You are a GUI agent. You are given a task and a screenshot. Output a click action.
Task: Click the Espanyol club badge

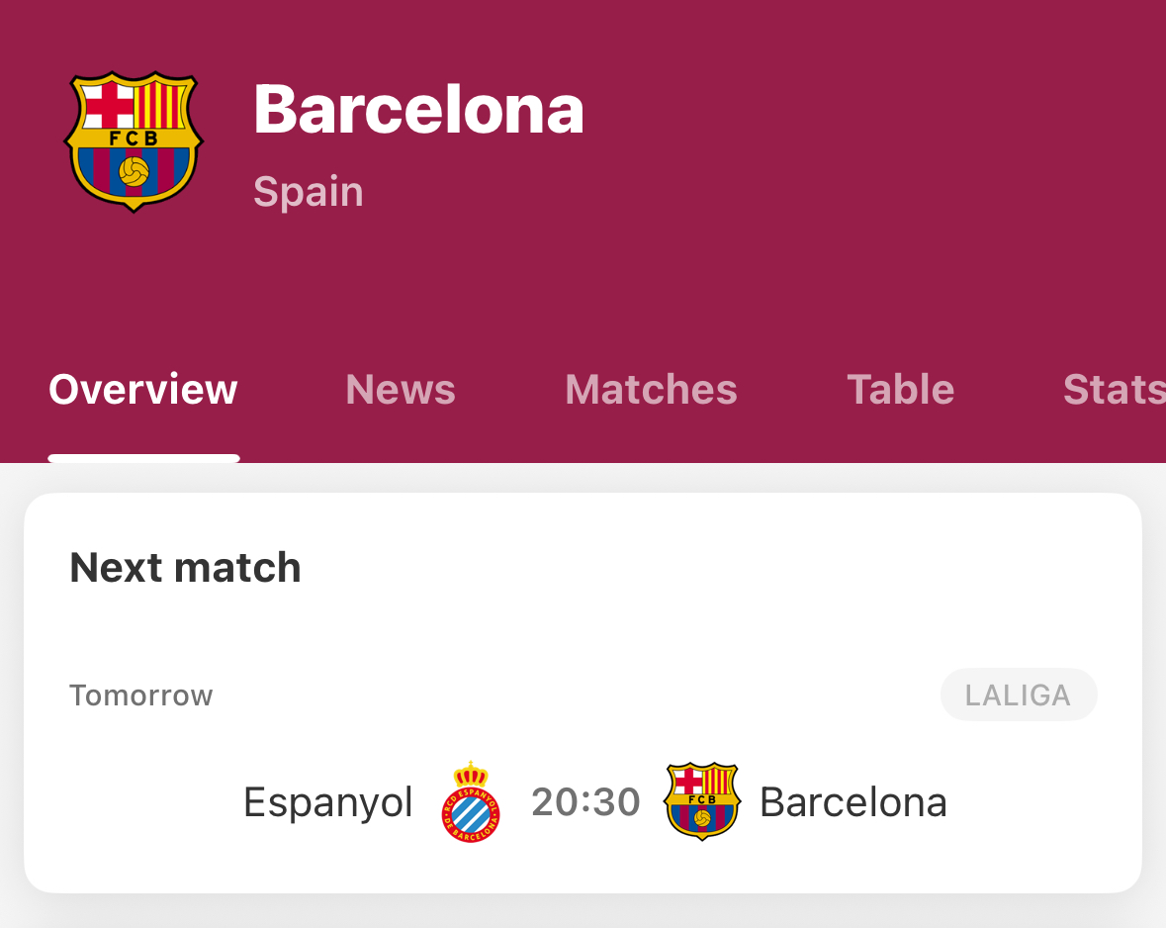471,801
